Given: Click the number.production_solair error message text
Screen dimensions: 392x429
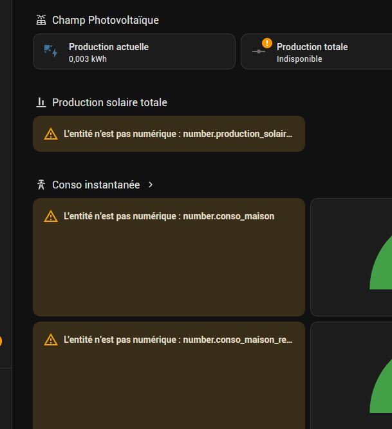Looking at the screenshot, I should [178, 134].
